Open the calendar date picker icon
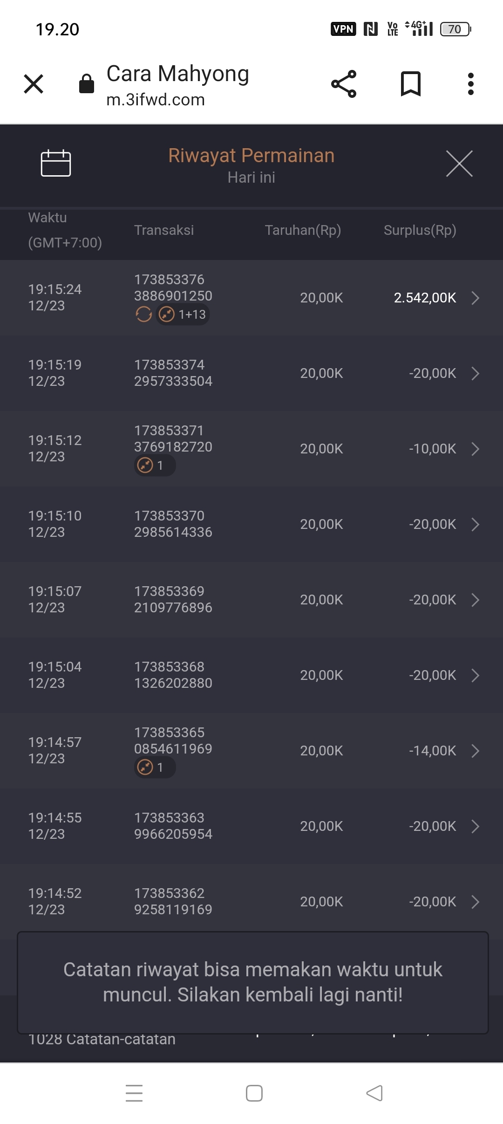This screenshot has width=503, height=1124. [56, 164]
